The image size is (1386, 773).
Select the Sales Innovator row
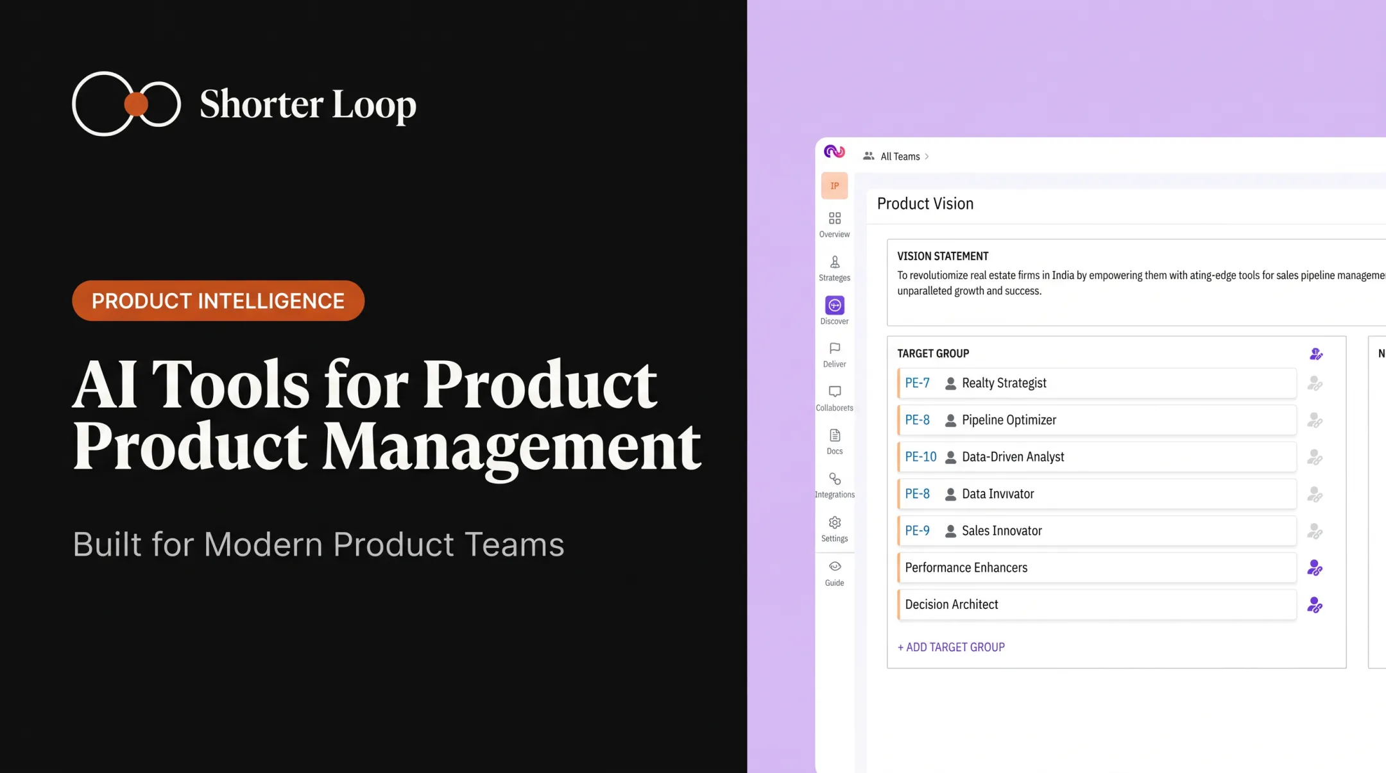[1097, 531]
